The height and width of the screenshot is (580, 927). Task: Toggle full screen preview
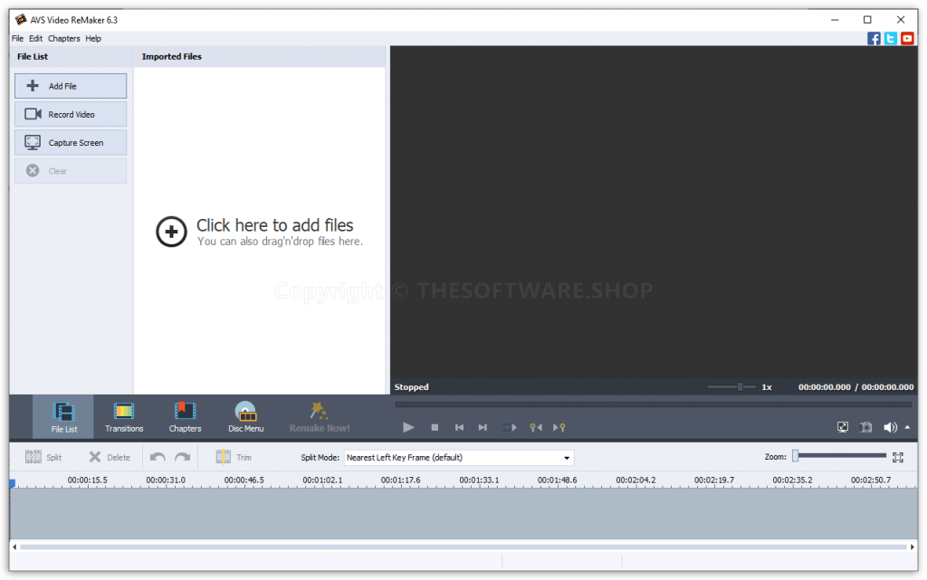(843, 427)
